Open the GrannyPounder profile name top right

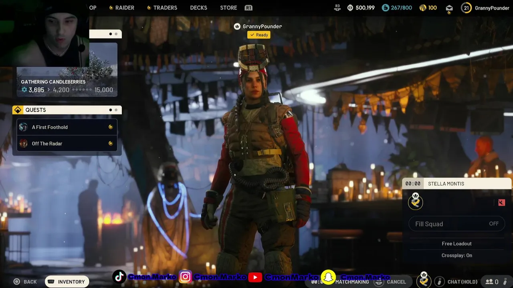[492, 8]
